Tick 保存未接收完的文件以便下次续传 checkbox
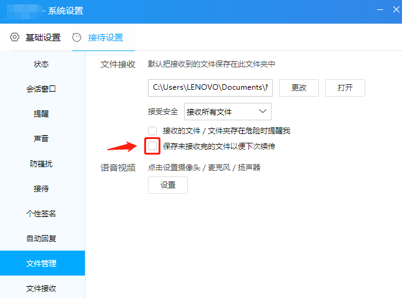The height and width of the screenshot is (298, 402). tap(152, 146)
